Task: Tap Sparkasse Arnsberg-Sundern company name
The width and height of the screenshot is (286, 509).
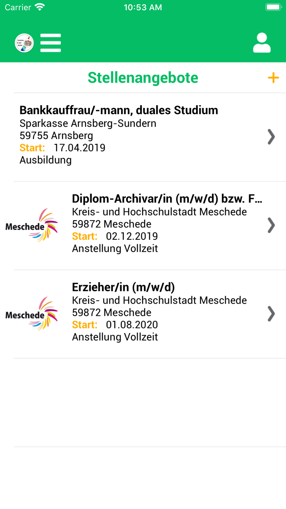Action: coord(88,123)
